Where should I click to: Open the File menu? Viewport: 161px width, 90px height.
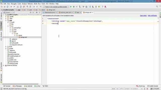point(2,4)
